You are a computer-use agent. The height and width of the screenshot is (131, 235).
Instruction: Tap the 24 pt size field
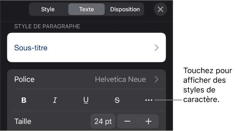[x=102, y=121]
